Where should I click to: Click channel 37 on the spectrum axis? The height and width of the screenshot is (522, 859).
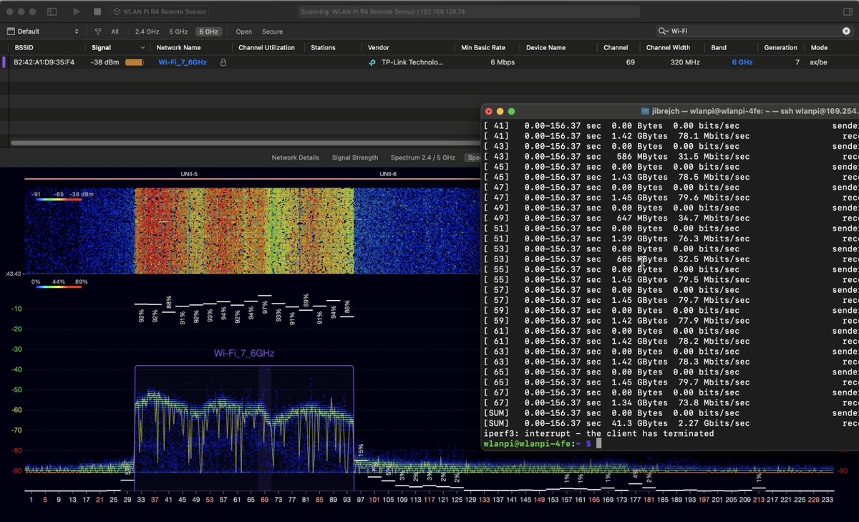tap(155, 500)
